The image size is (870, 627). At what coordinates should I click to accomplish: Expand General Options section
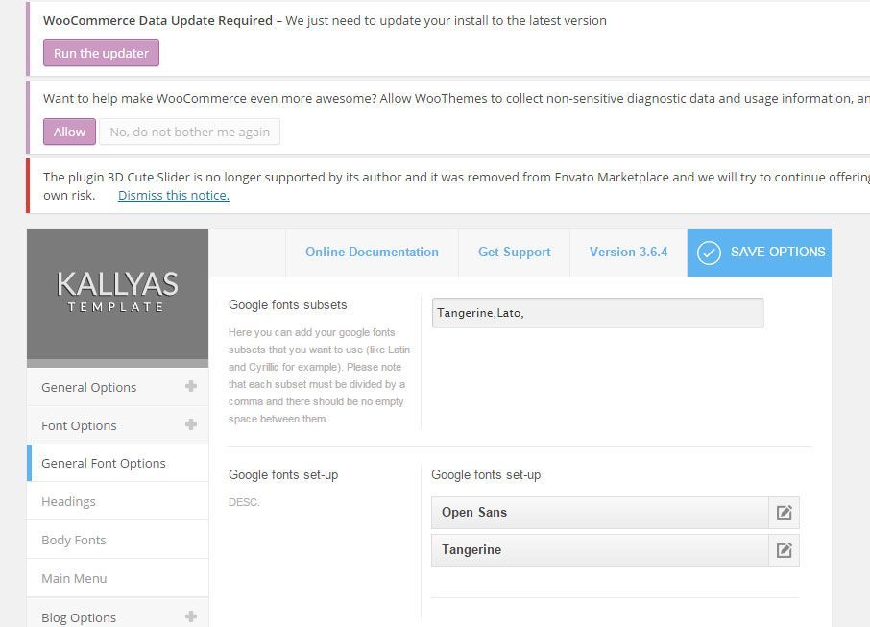click(x=191, y=386)
